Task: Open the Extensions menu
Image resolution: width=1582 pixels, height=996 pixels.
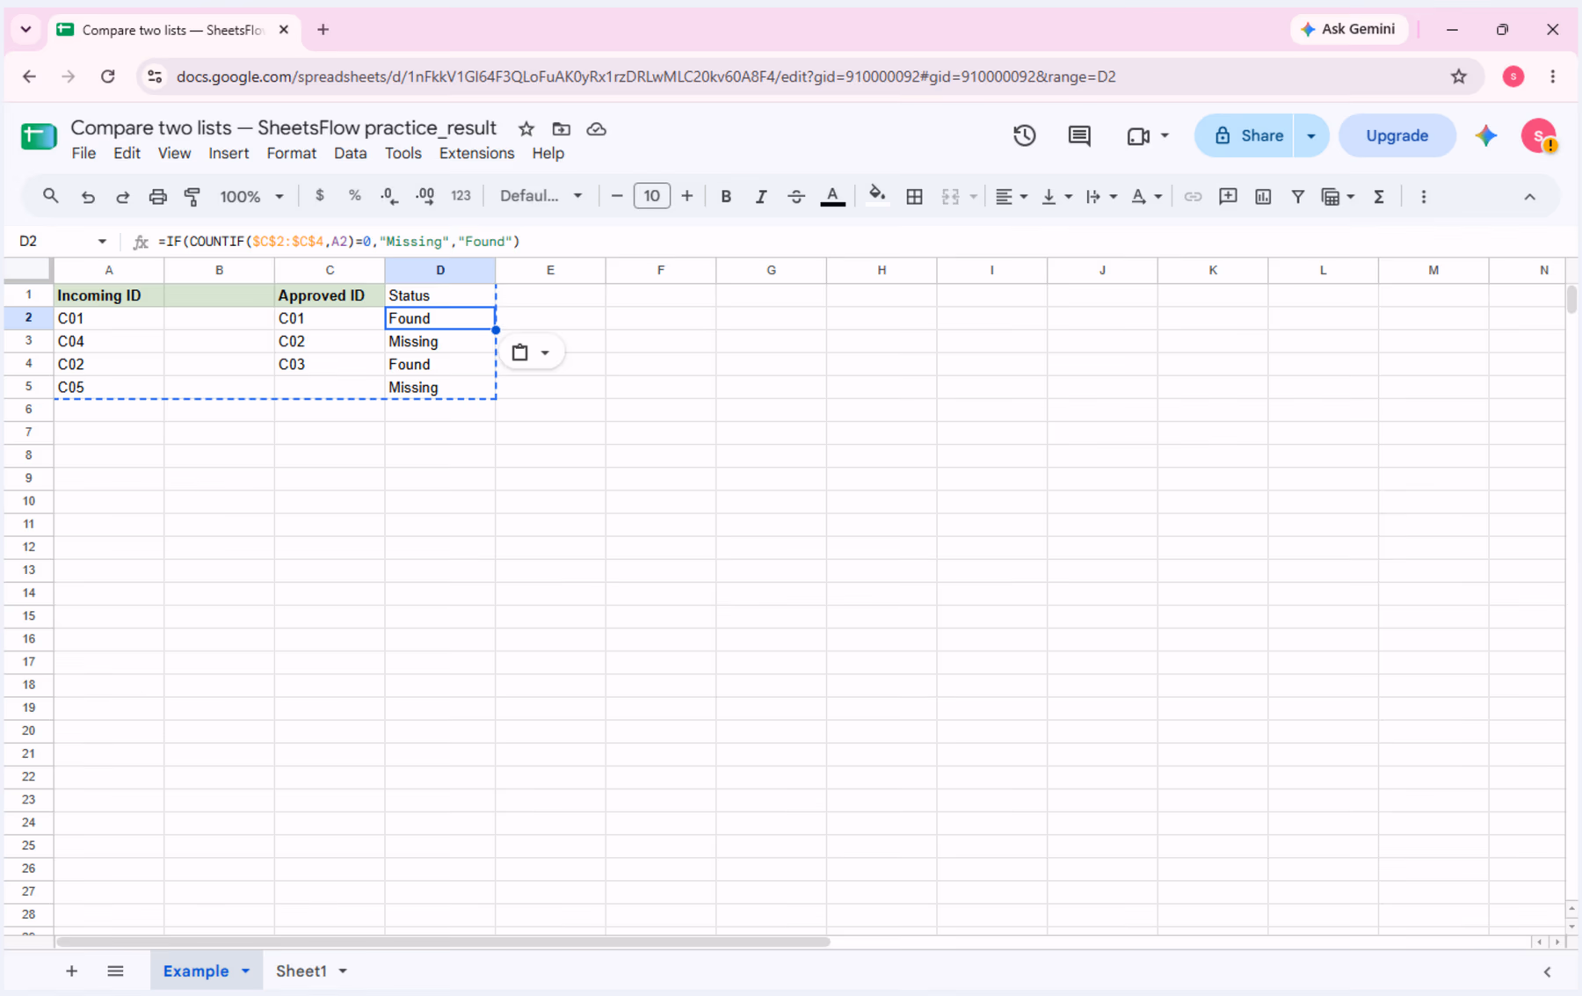Action: [x=476, y=153]
